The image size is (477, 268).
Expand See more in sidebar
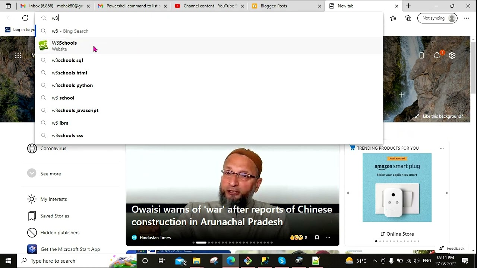[44, 173]
